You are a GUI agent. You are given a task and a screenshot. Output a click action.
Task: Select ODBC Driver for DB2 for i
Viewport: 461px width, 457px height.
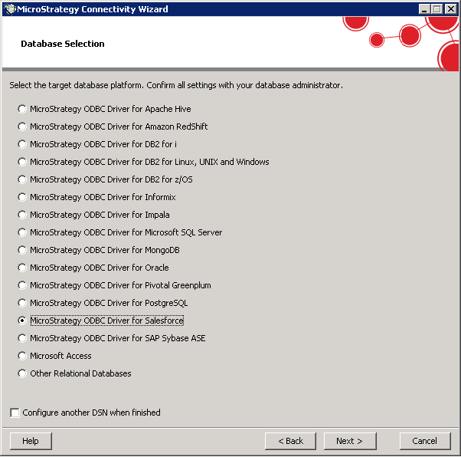tap(22, 144)
